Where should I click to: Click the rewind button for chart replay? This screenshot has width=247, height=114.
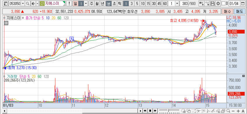coord(146,111)
